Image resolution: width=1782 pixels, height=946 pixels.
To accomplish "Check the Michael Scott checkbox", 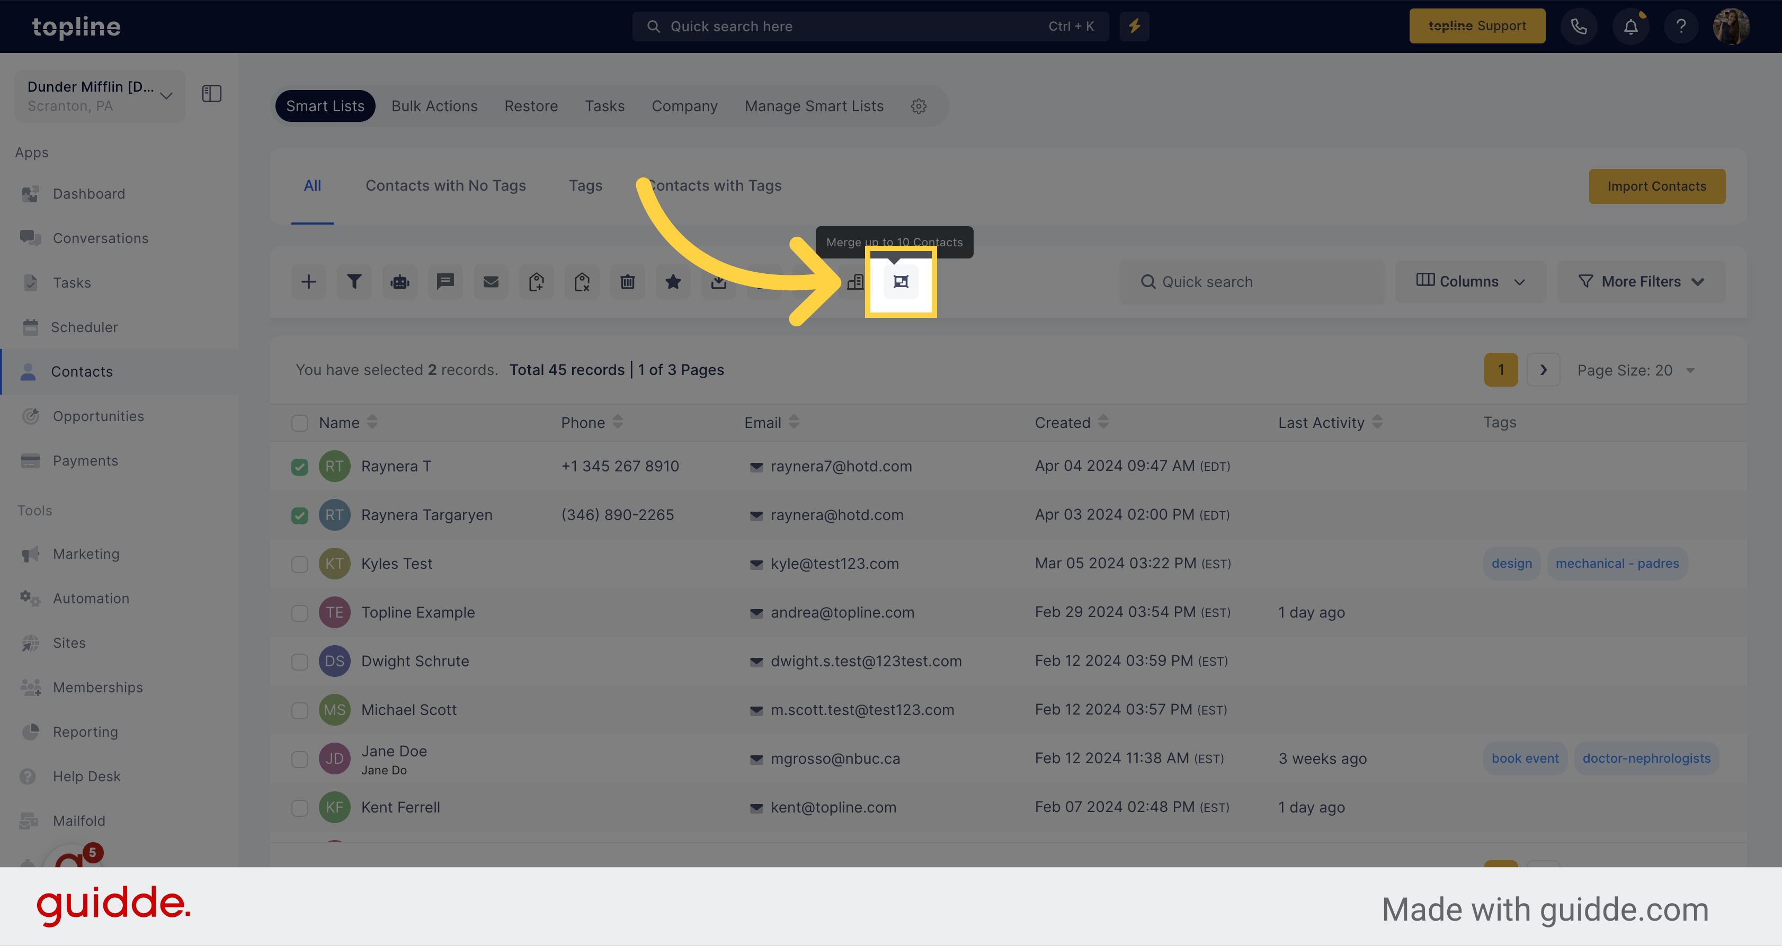I will click(299, 710).
